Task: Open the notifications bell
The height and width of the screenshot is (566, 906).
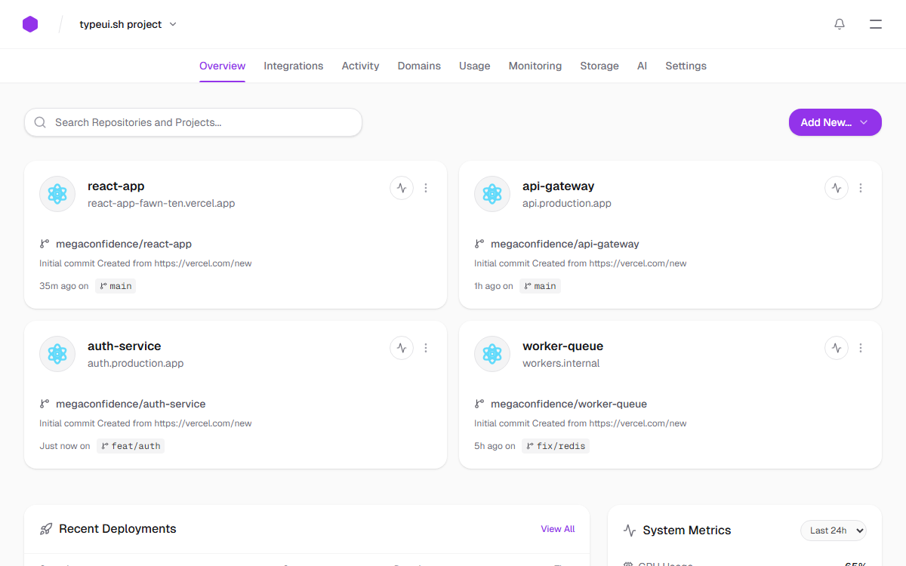Action: (x=840, y=24)
